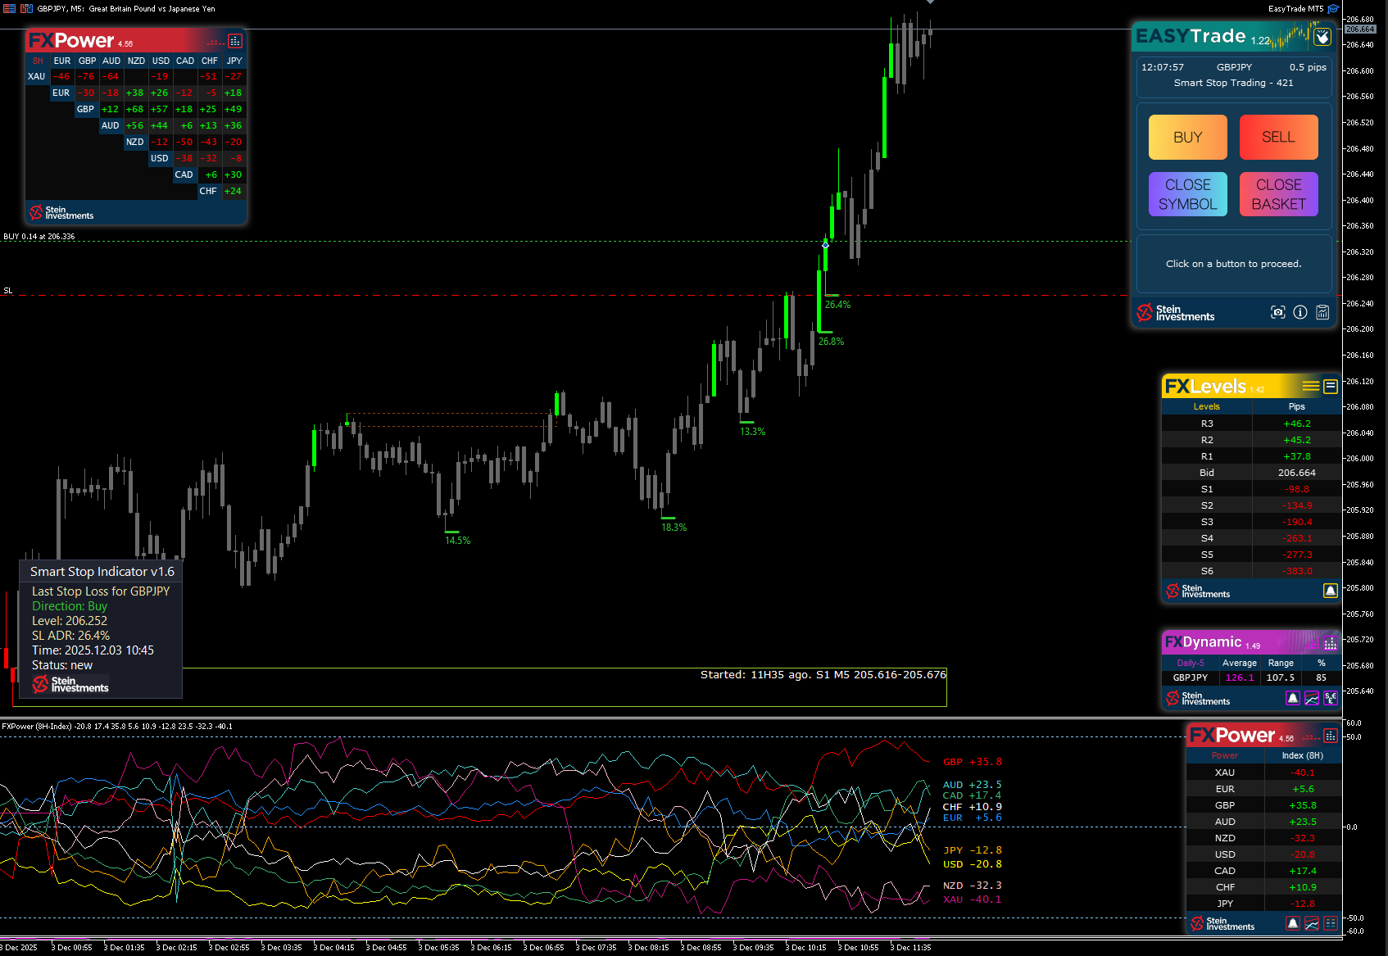Select the 8H timeframe label in FXPower matrix
Viewport: 1388px width, 956px height.
[x=38, y=61]
